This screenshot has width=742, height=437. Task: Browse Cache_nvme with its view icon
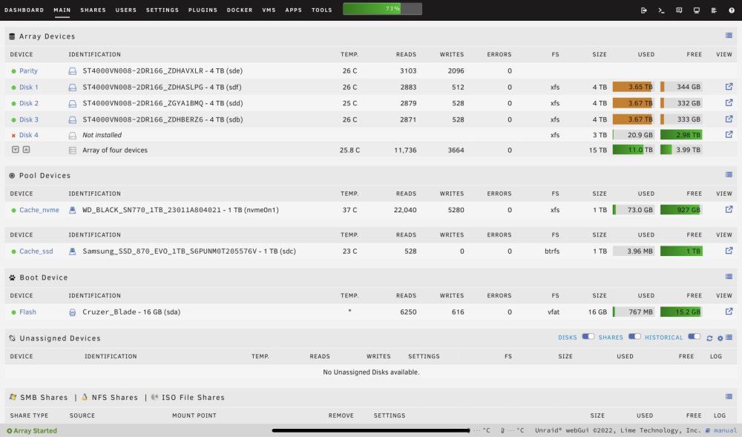[x=729, y=209]
